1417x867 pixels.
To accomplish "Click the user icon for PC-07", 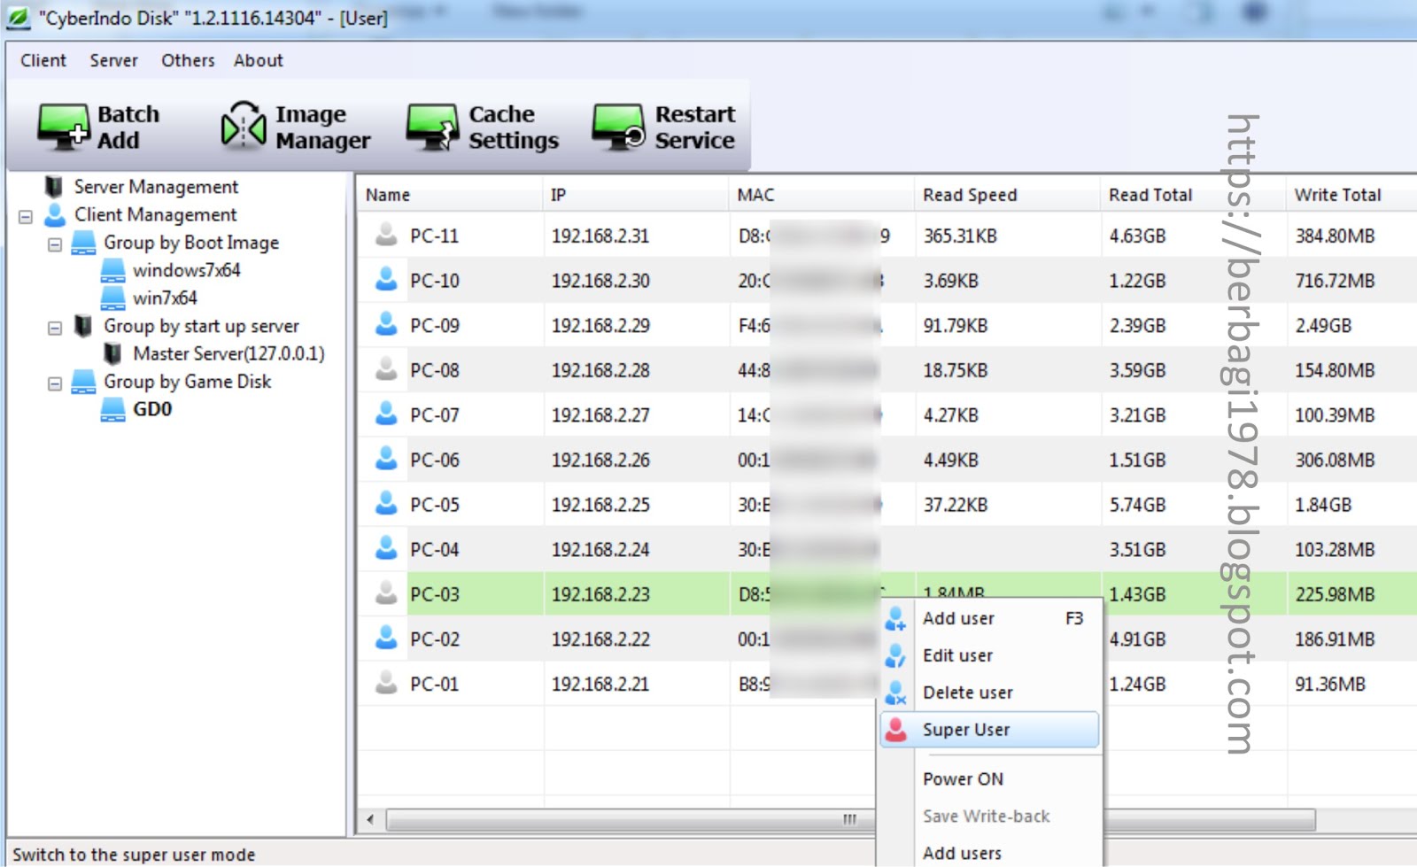I will click(386, 414).
